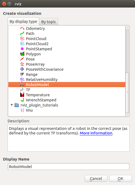Screen dimensions: 135x185
Task: Cancel the create visualization dialog
Action: pos(96,179)
